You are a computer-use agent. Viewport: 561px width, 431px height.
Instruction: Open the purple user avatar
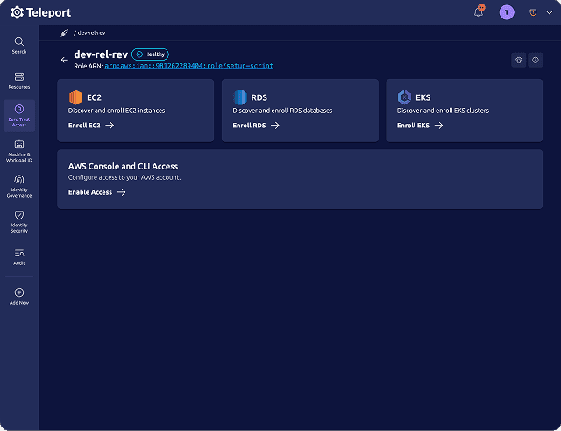click(x=507, y=12)
